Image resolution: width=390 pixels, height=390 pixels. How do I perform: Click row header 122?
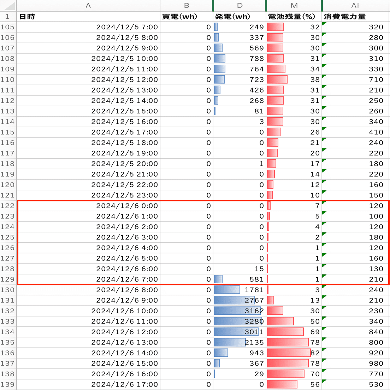[x=8, y=206]
